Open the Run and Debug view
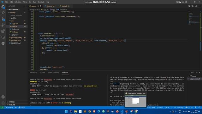 (3, 25)
